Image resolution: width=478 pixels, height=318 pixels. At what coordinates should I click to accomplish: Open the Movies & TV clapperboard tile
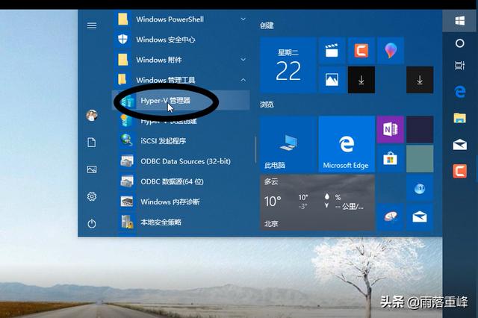[x=332, y=51]
